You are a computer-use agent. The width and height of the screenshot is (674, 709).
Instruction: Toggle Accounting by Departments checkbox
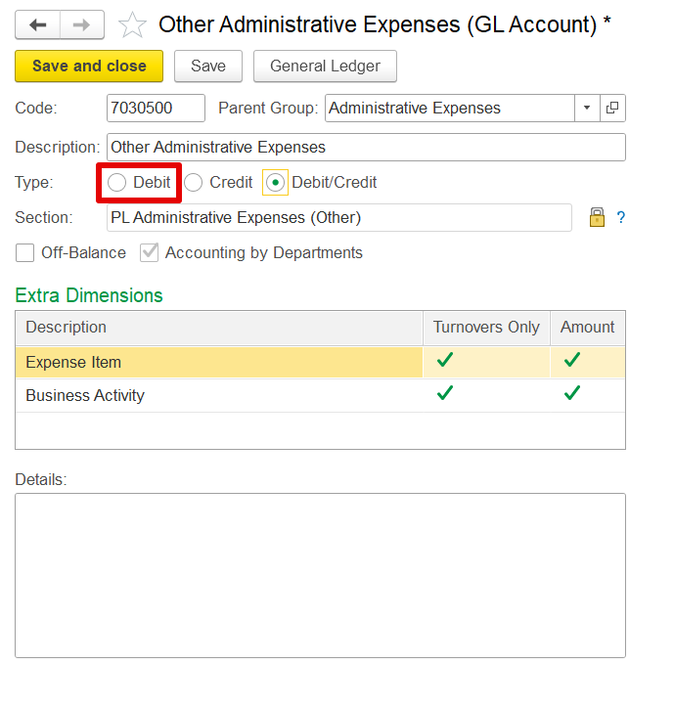tap(150, 252)
